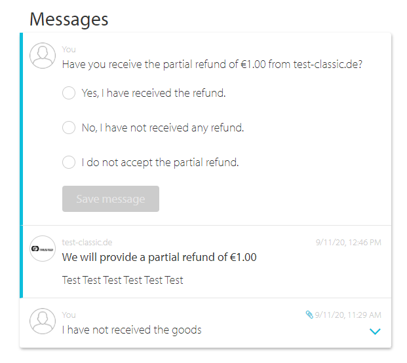Expand the 'I have not received the goods' message

pos(375,331)
